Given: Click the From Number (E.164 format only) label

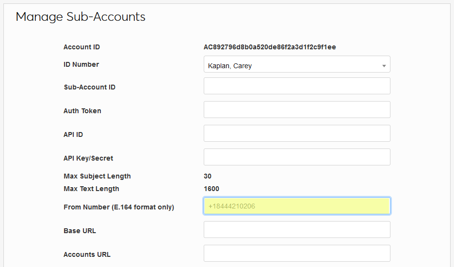Looking at the screenshot, I should click(x=119, y=207).
